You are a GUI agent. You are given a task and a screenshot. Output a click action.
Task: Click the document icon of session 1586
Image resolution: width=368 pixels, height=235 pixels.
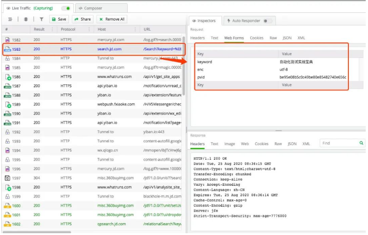coord(8,77)
